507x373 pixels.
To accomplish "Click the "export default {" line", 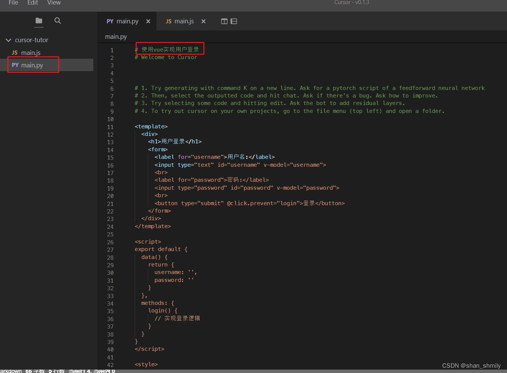I will 161,249.
